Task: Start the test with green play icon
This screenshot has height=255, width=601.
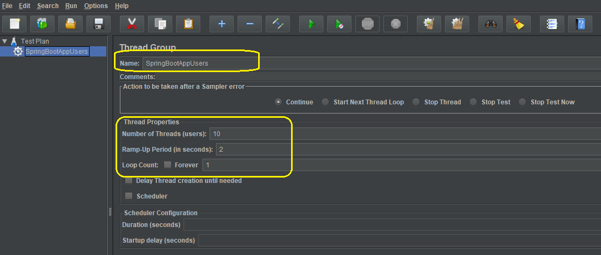Action: pos(311,24)
